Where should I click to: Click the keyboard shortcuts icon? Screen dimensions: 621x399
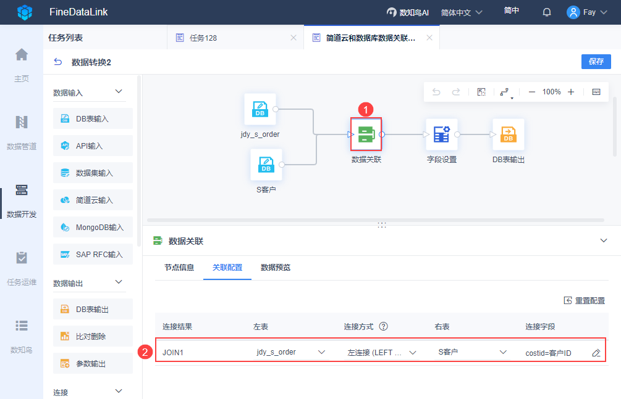click(x=596, y=92)
